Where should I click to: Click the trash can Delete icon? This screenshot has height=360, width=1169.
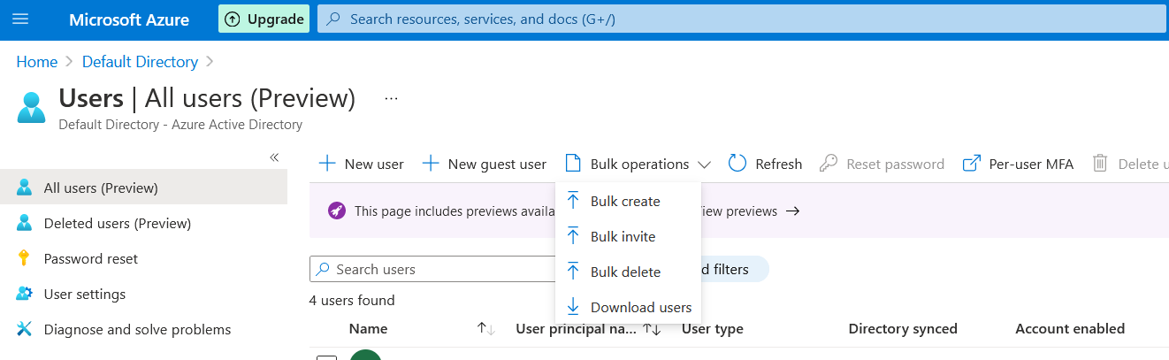point(1100,164)
